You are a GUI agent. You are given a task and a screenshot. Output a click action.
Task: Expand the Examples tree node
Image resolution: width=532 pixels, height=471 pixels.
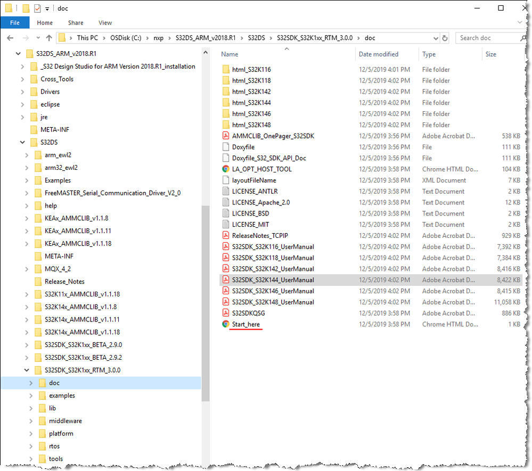pyautogui.click(x=27, y=180)
